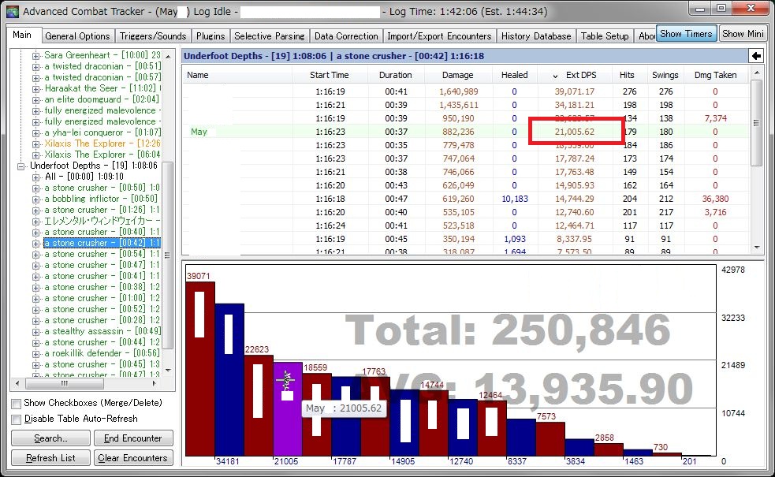Expand the Sara Greenheart encounter node
Image resolution: width=775 pixels, height=477 pixels.
pyautogui.click(x=35, y=56)
